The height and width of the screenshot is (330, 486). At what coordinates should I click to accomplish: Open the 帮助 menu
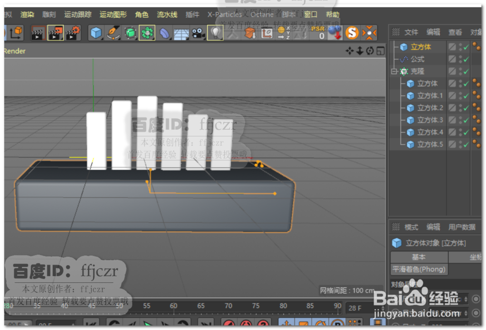point(332,15)
